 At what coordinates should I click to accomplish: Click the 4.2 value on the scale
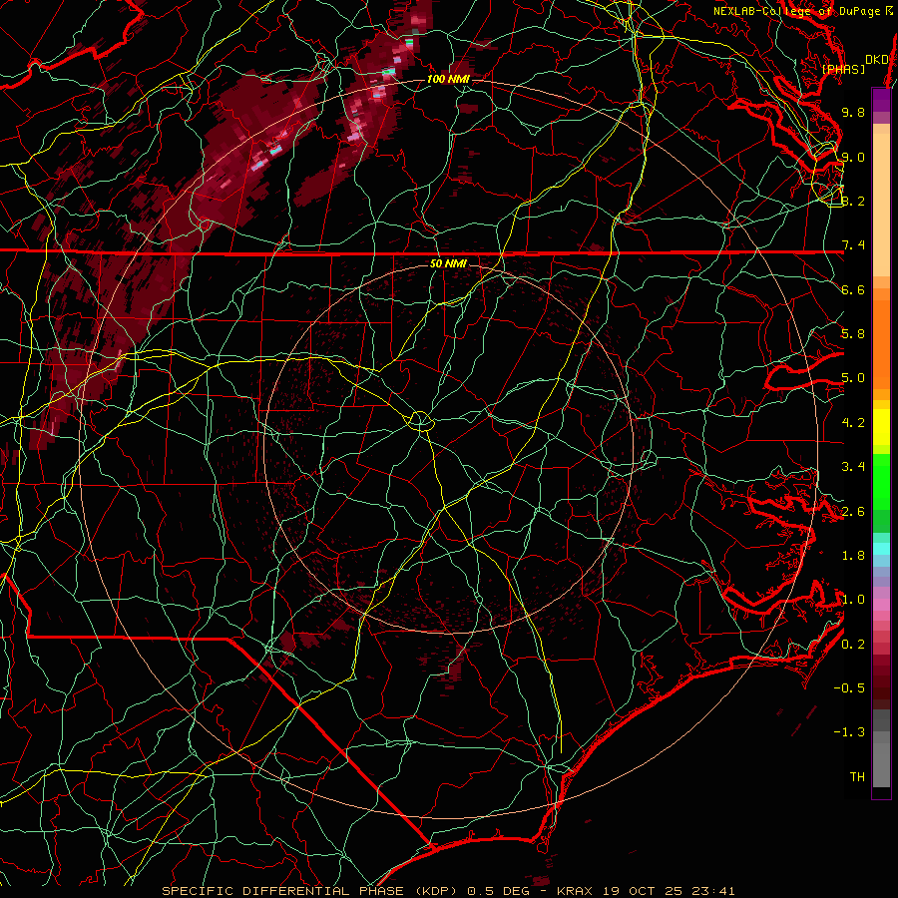[853, 423]
